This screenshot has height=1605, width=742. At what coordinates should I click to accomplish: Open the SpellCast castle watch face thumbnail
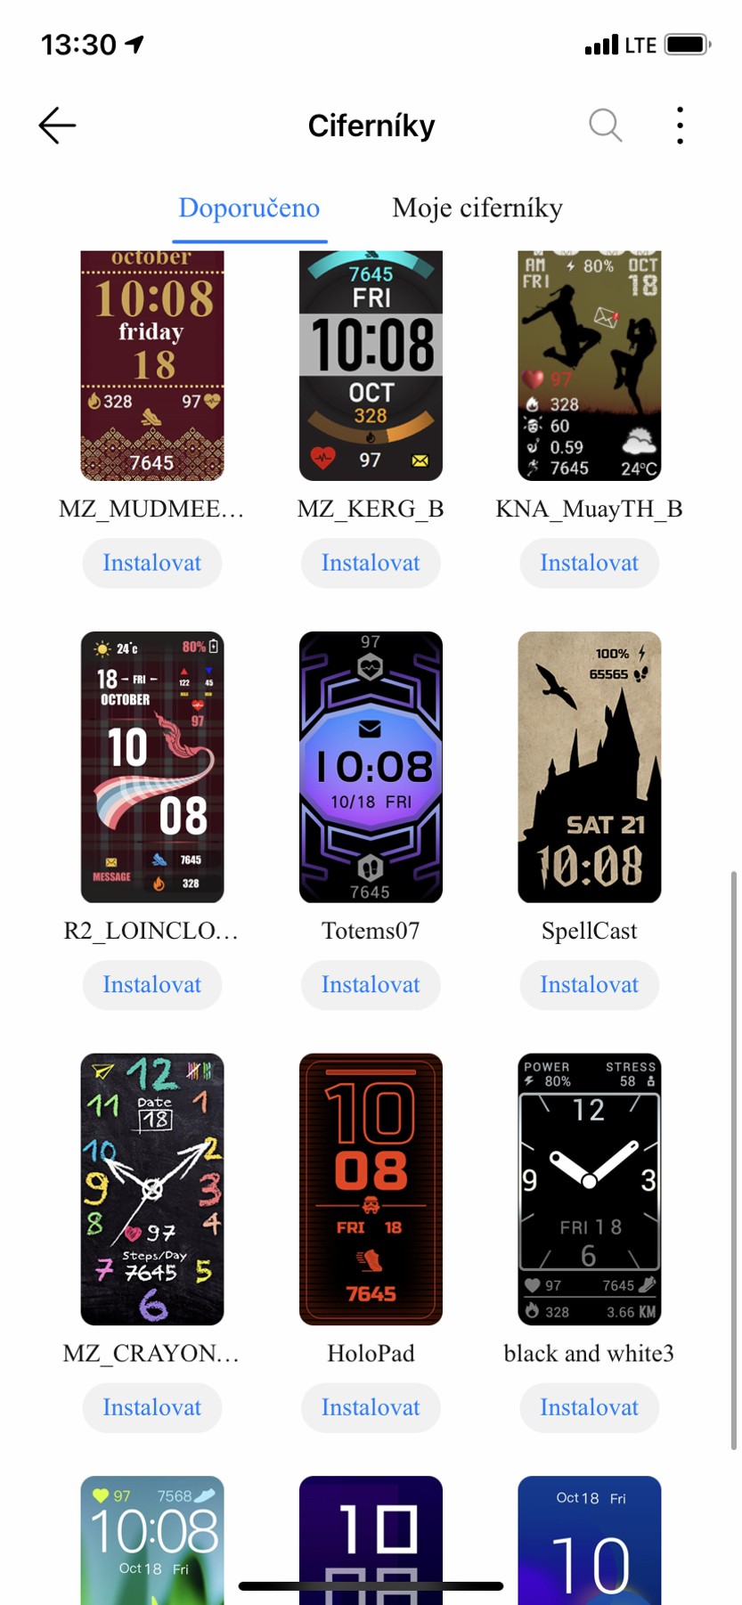point(590,767)
